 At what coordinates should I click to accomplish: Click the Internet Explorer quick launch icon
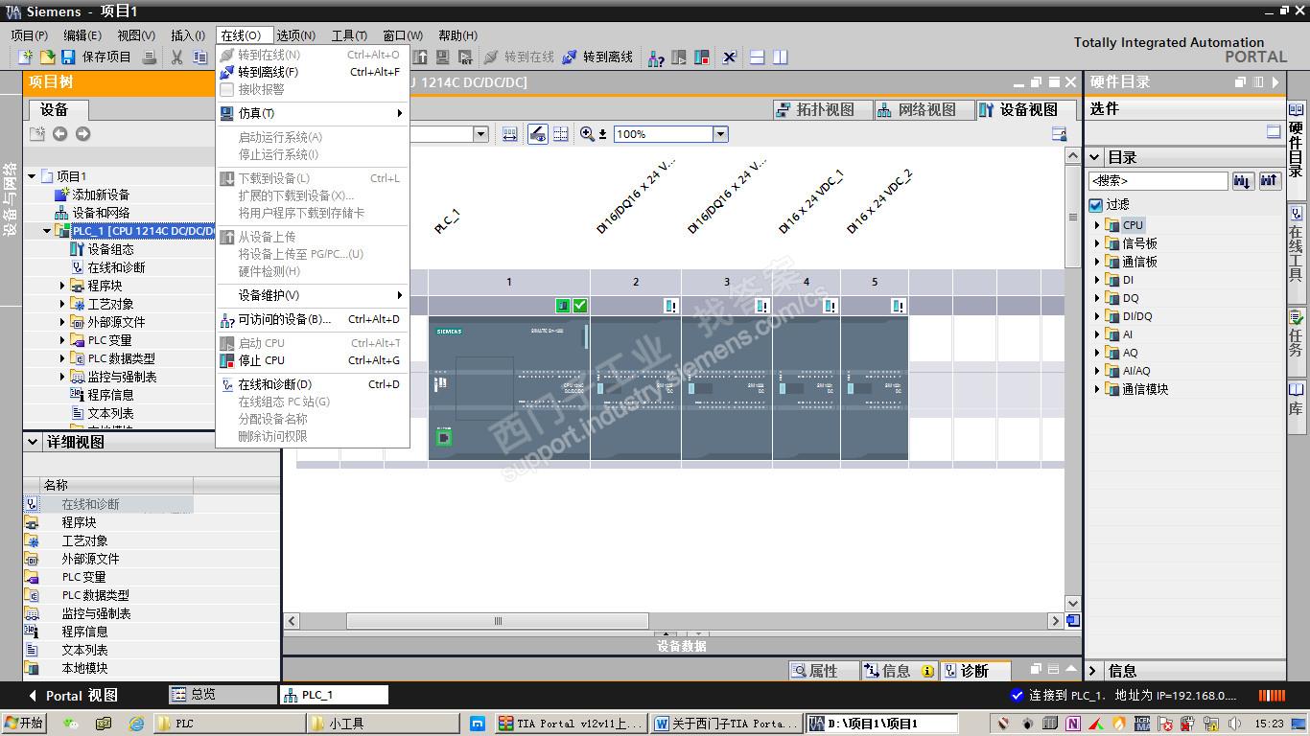tap(136, 724)
